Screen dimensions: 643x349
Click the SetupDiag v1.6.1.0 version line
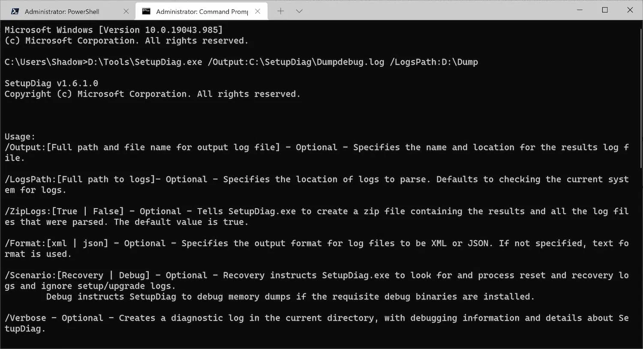coord(51,83)
